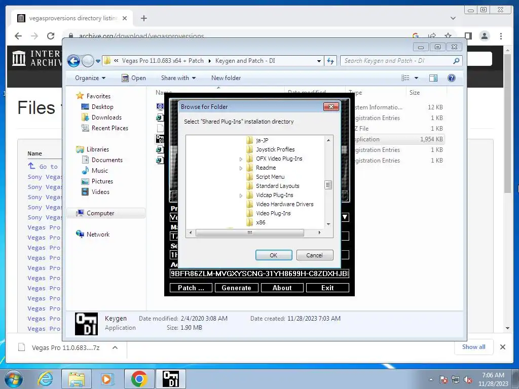Screen dimensions: 519x389
Task: Open recent locations dropdown in Explorer
Action: tap(98, 61)
